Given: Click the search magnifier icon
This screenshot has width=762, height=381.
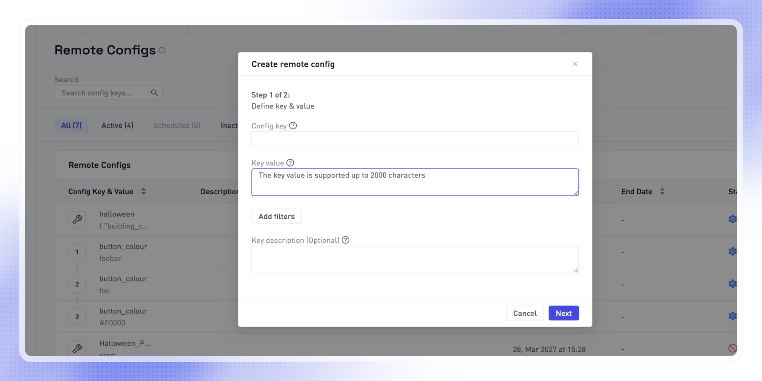Looking at the screenshot, I should click(x=154, y=93).
